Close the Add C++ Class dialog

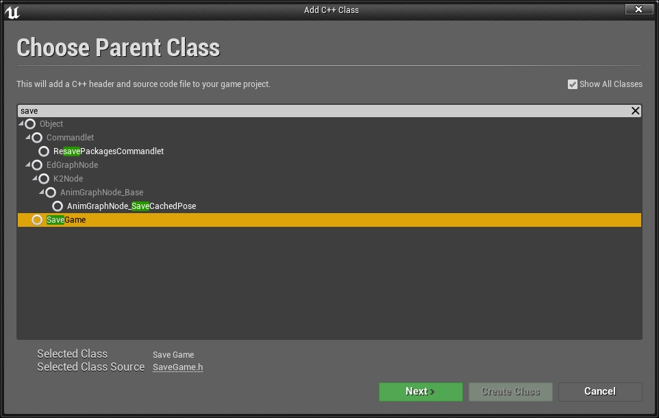(639, 10)
